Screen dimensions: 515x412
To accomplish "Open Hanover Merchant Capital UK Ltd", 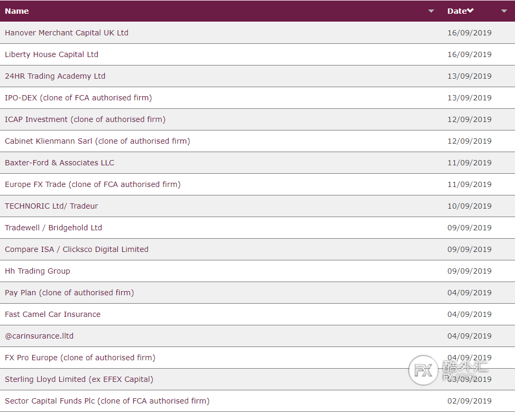I will click(x=67, y=33).
